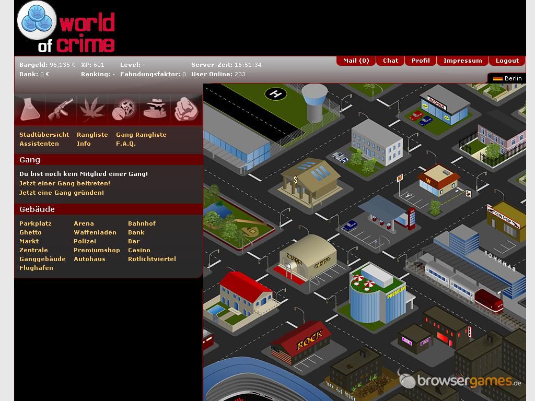This screenshot has width=535, height=401.
Task: Open the Mail (0) tab
Action: tap(356, 61)
